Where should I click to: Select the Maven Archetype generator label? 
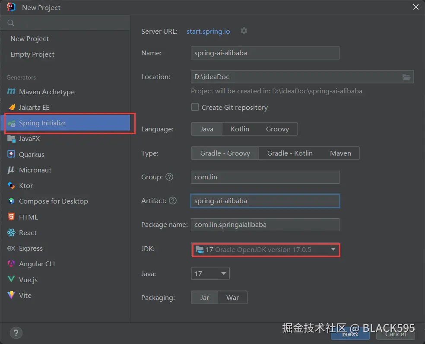[47, 92]
